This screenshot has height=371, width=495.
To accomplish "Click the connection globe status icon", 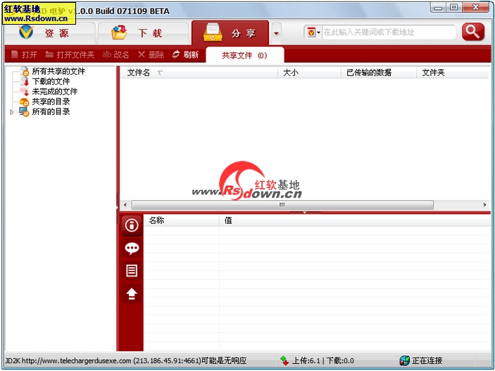I will 404,360.
